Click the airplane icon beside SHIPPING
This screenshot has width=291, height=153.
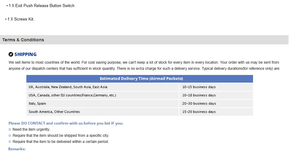11,54
